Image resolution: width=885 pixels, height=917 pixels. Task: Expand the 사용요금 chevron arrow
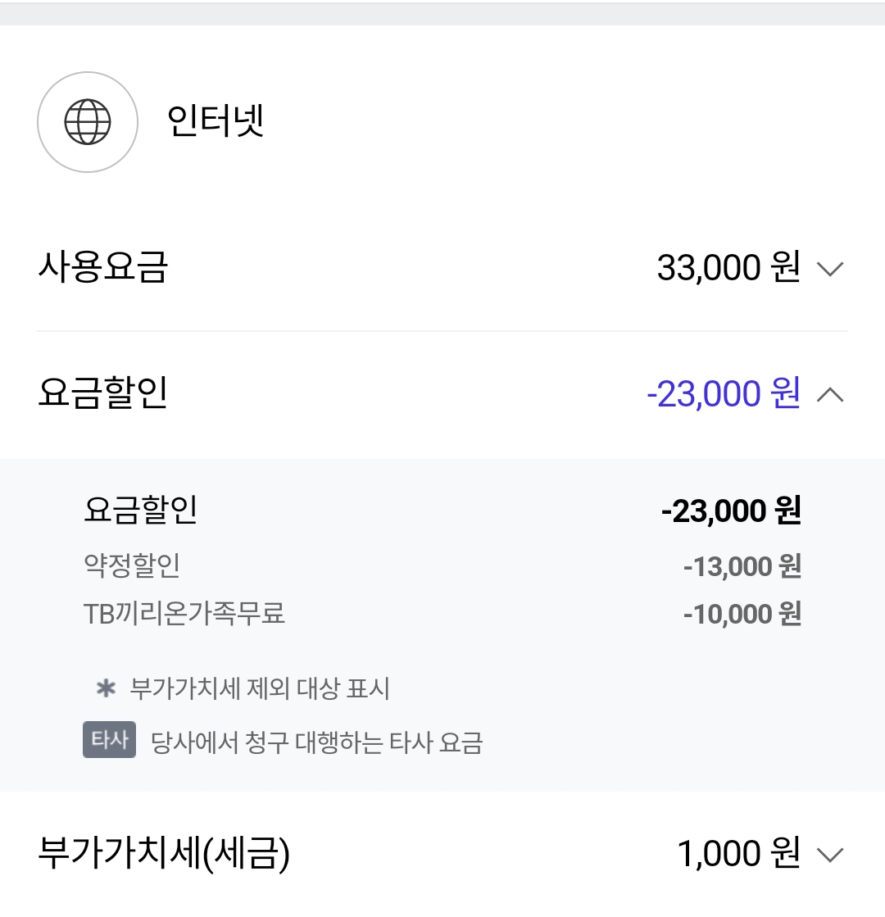click(830, 269)
